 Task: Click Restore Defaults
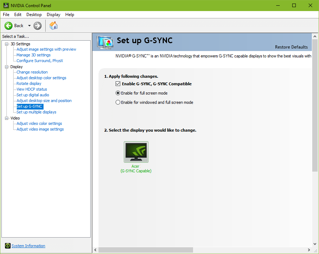pyautogui.click(x=291, y=47)
